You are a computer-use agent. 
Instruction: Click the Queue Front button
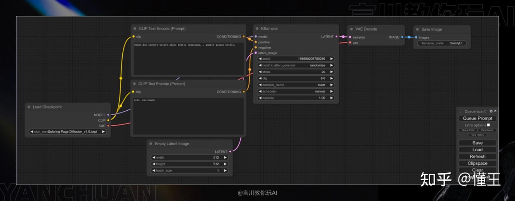pyautogui.click(x=468, y=130)
